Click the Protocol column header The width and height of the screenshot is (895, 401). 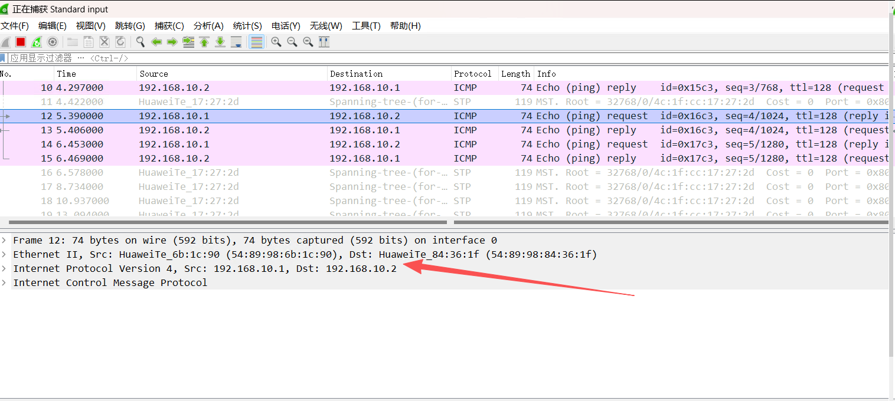coord(472,73)
